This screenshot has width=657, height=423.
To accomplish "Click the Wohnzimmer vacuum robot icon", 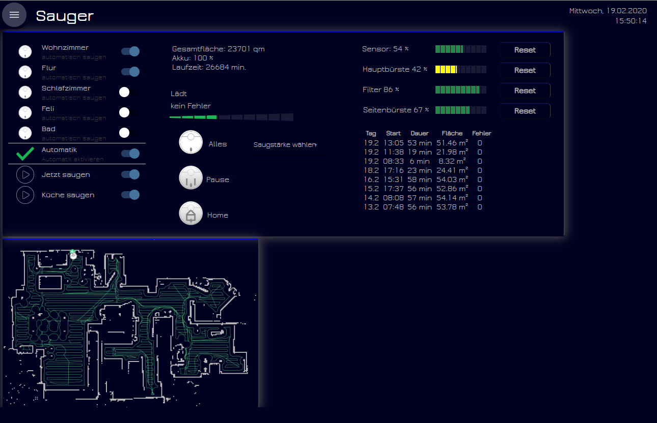I will click(25, 51).
